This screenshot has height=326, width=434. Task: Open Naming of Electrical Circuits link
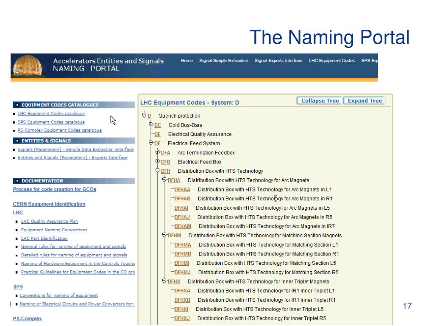coord(77,304)
